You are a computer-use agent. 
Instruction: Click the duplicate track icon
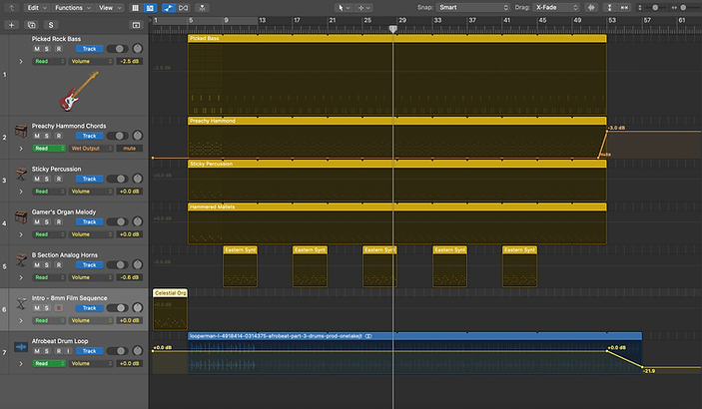(x=31, y=25)
